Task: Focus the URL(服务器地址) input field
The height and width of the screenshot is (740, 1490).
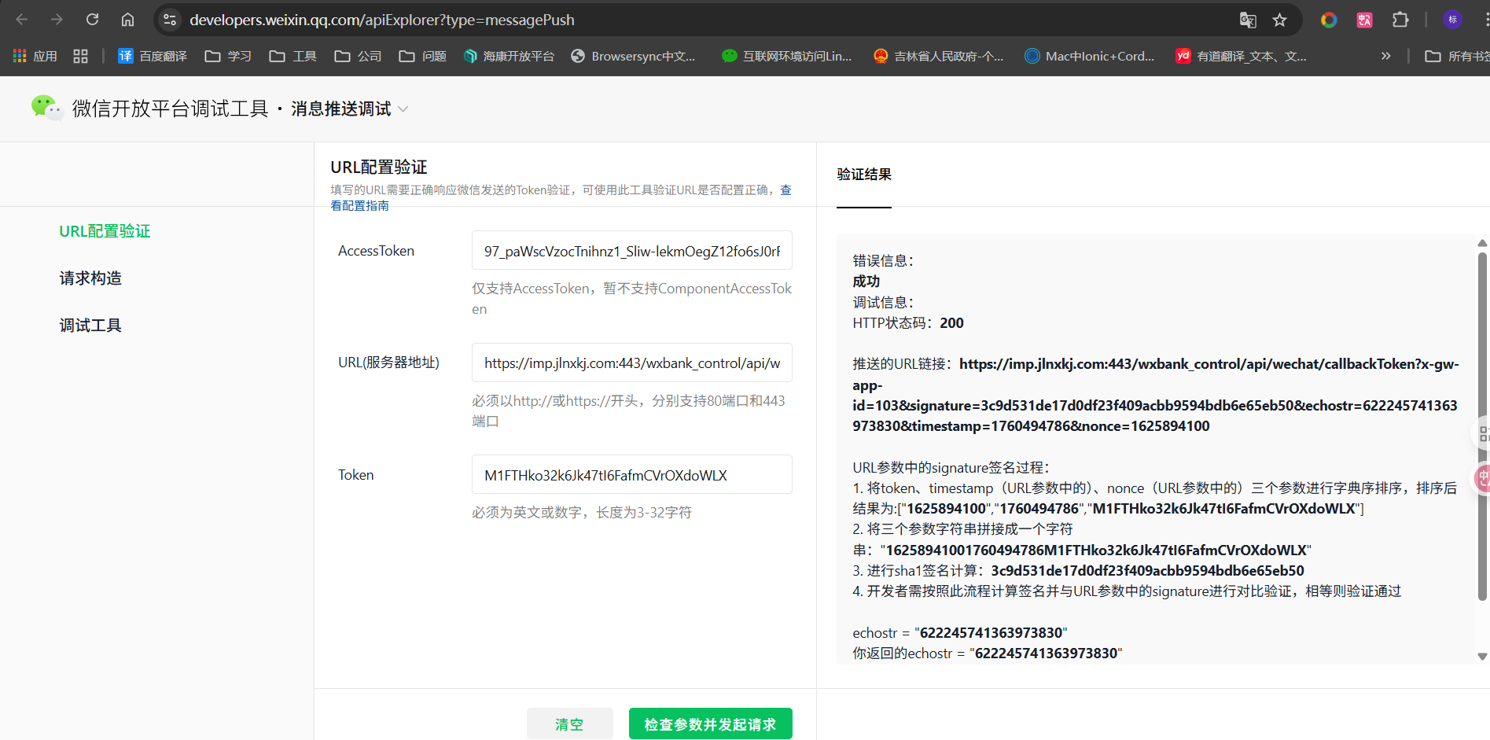Action: tap(632, 363)
